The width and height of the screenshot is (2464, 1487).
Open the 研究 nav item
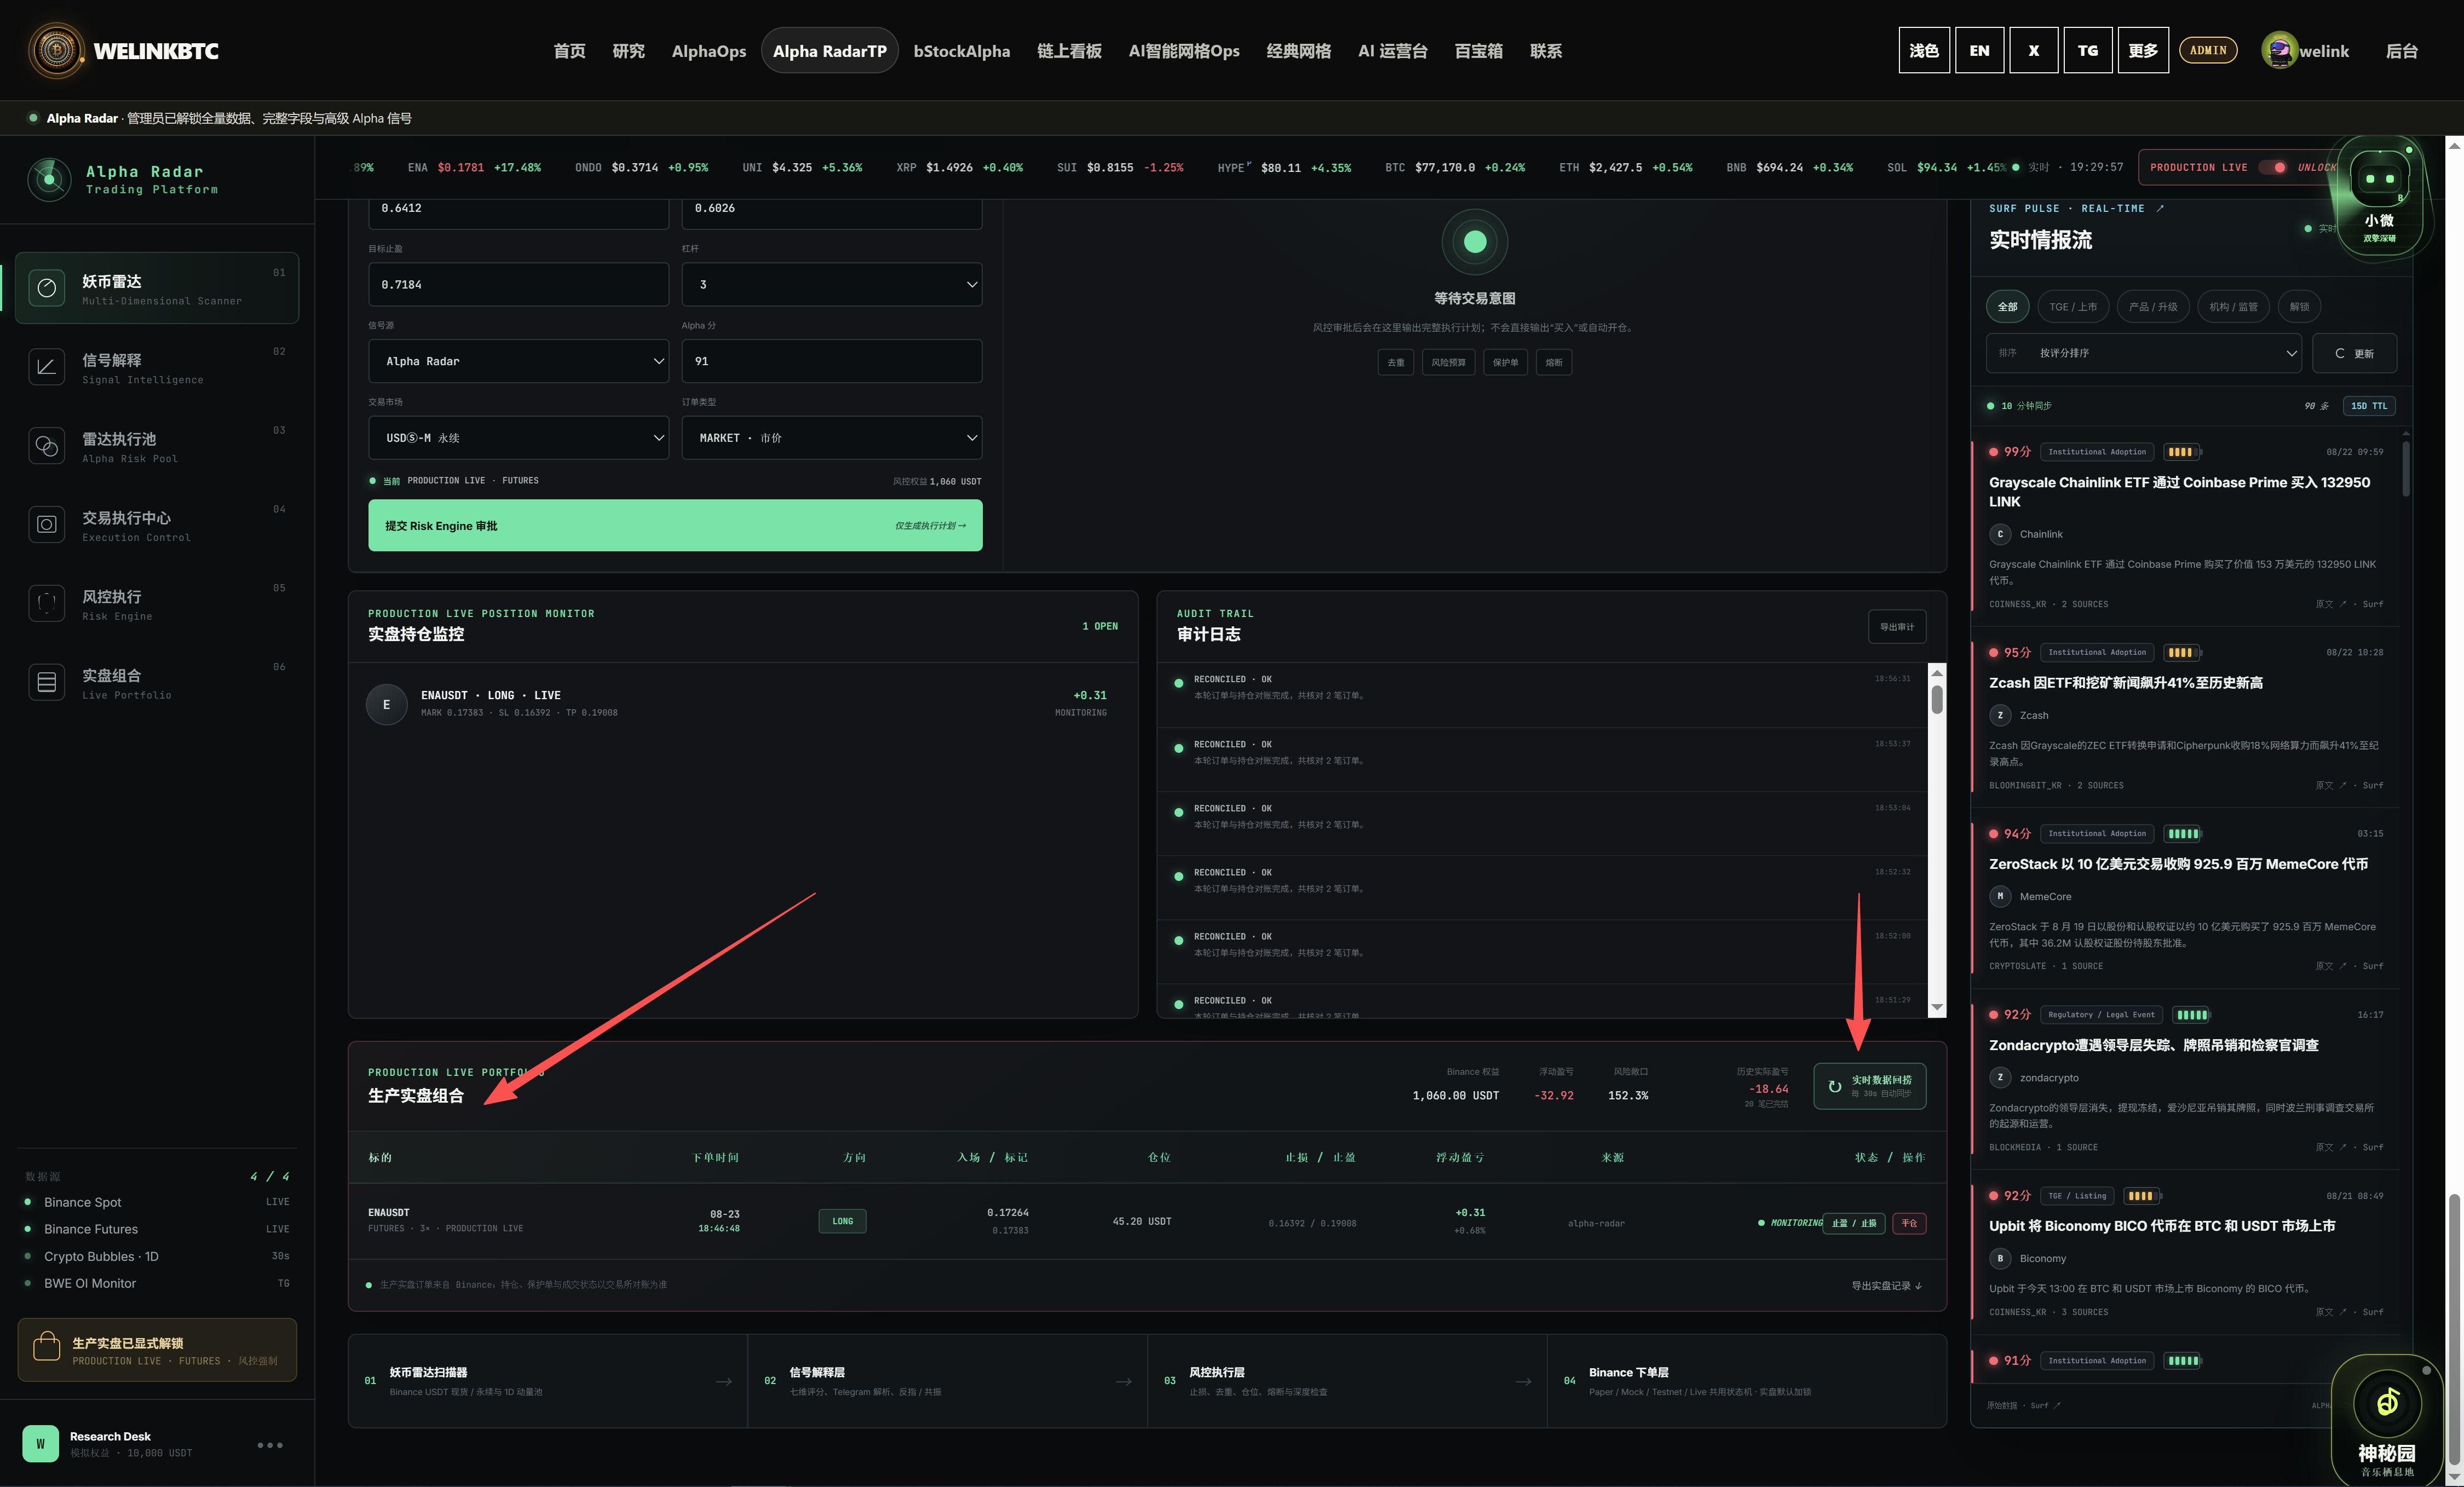tap(628, 51)
